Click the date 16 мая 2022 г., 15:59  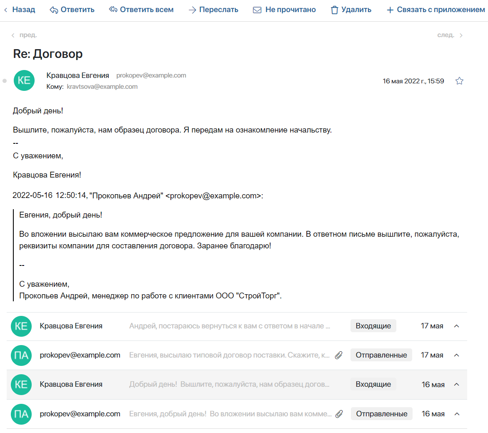[x=413, y=81]
